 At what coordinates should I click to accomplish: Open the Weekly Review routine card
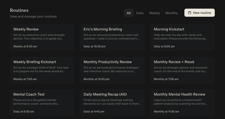point(42,37)
